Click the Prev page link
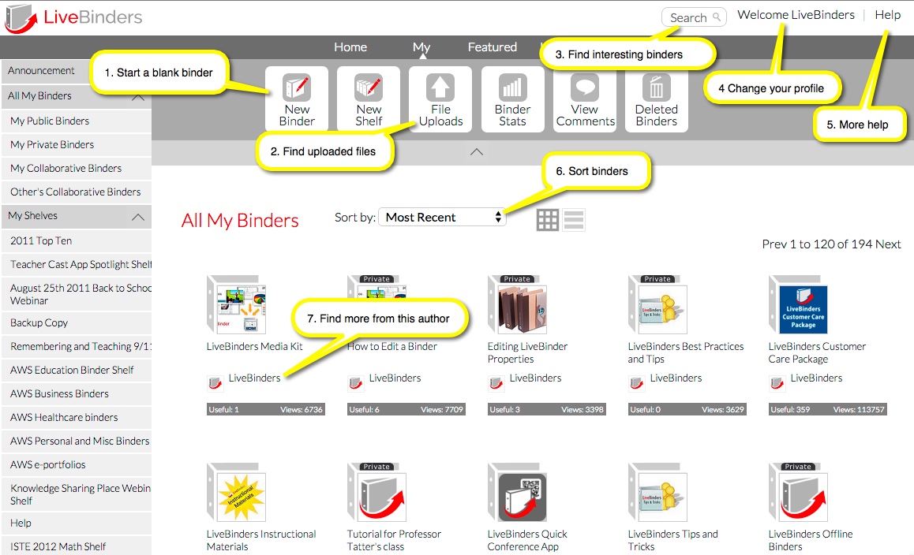The height and width of the screenshot is (555, 914). 774,244
